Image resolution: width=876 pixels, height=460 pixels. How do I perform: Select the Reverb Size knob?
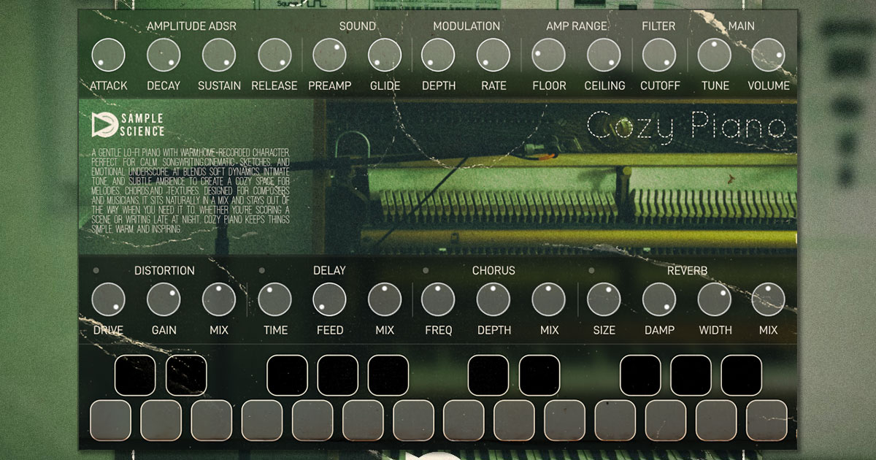(604, 299)
